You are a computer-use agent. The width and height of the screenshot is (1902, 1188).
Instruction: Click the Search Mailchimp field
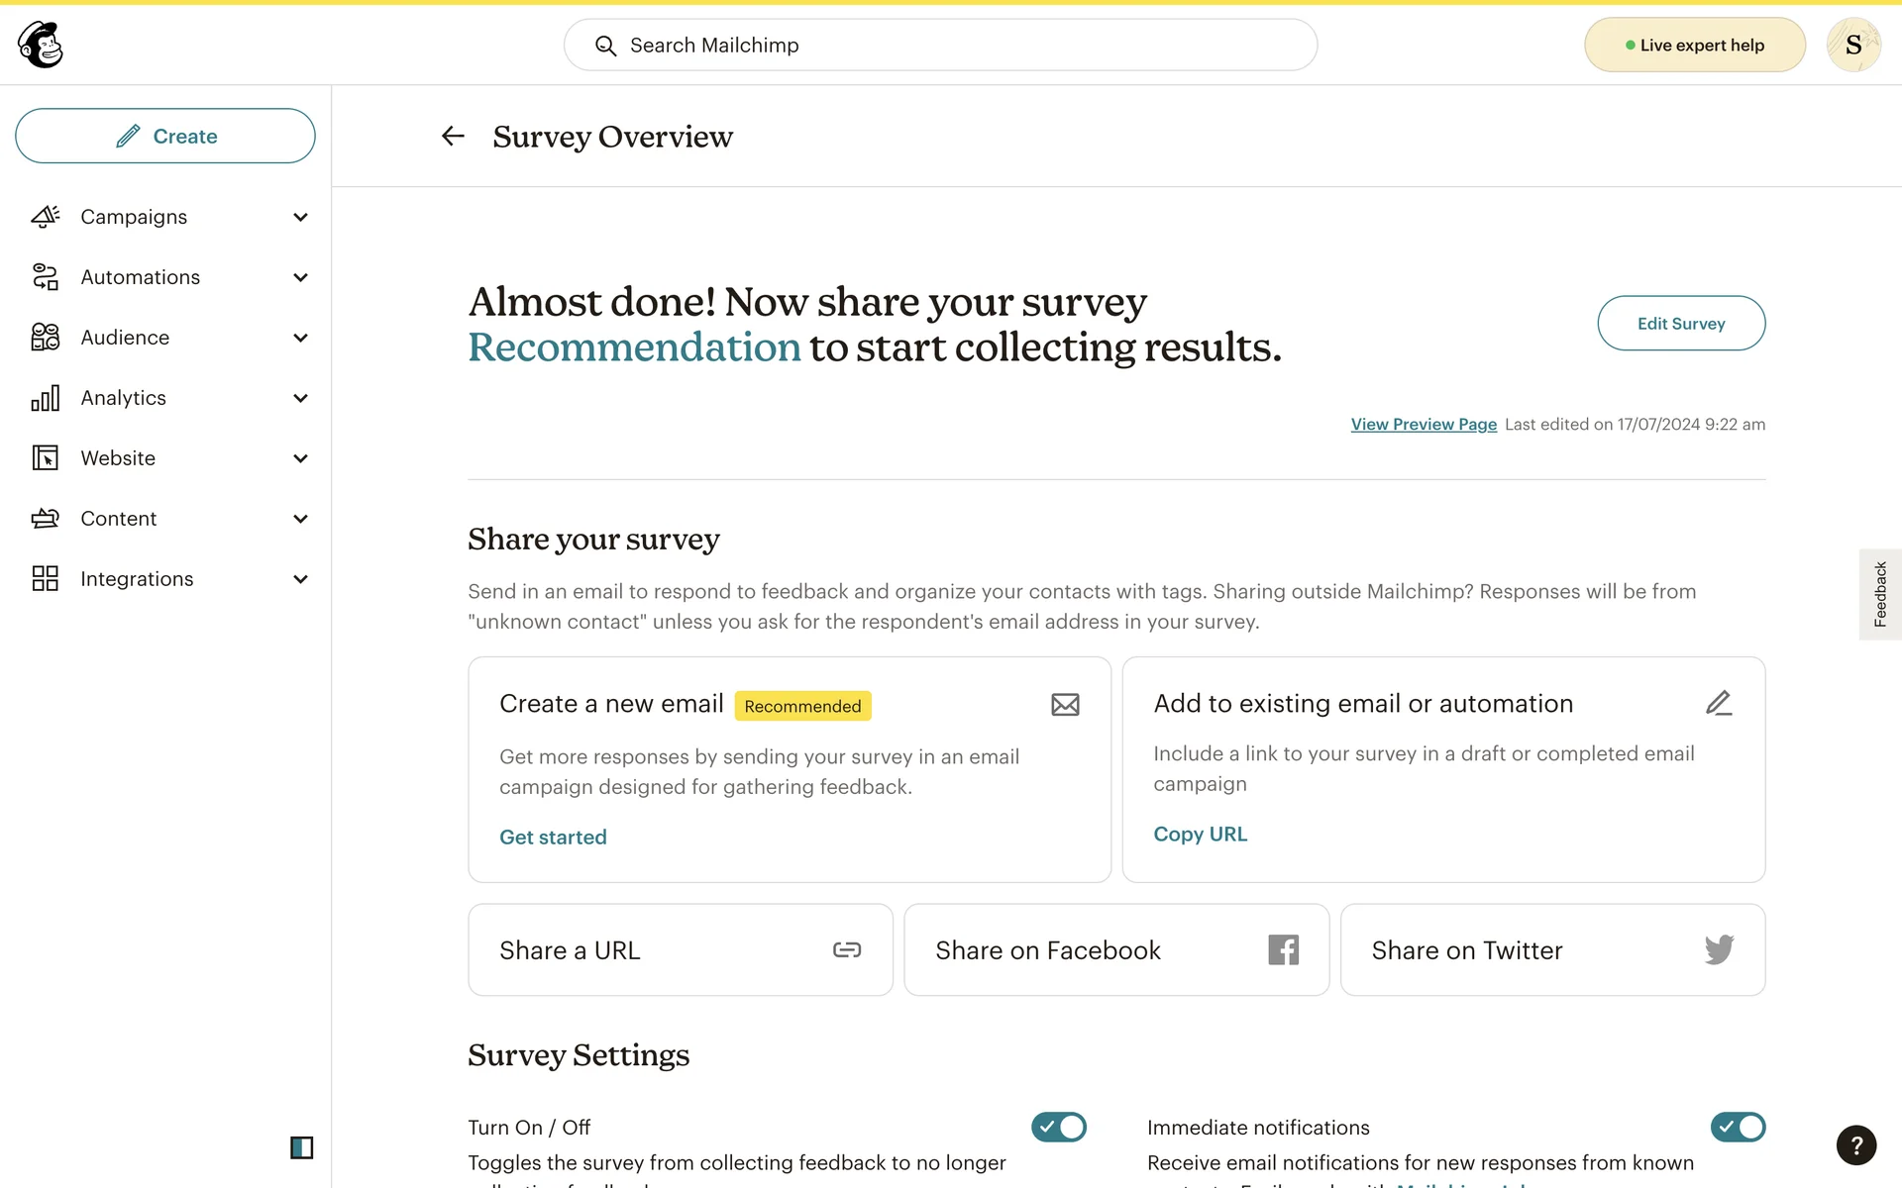click(x=940, y=45)
